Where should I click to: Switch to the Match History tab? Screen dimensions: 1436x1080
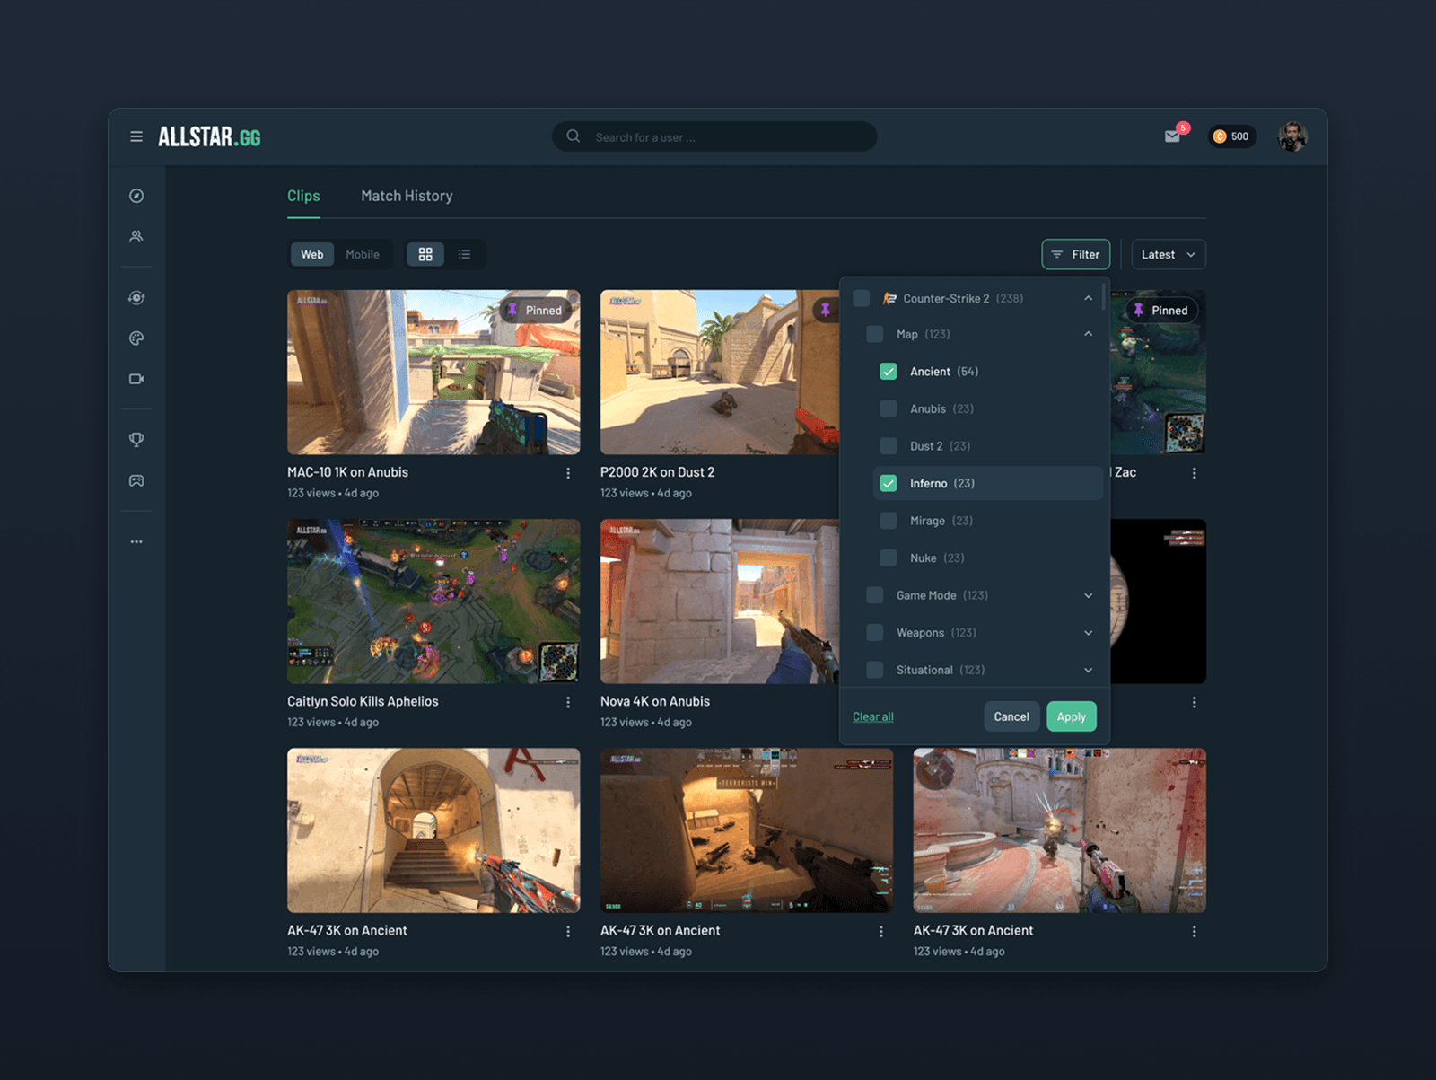407,196
